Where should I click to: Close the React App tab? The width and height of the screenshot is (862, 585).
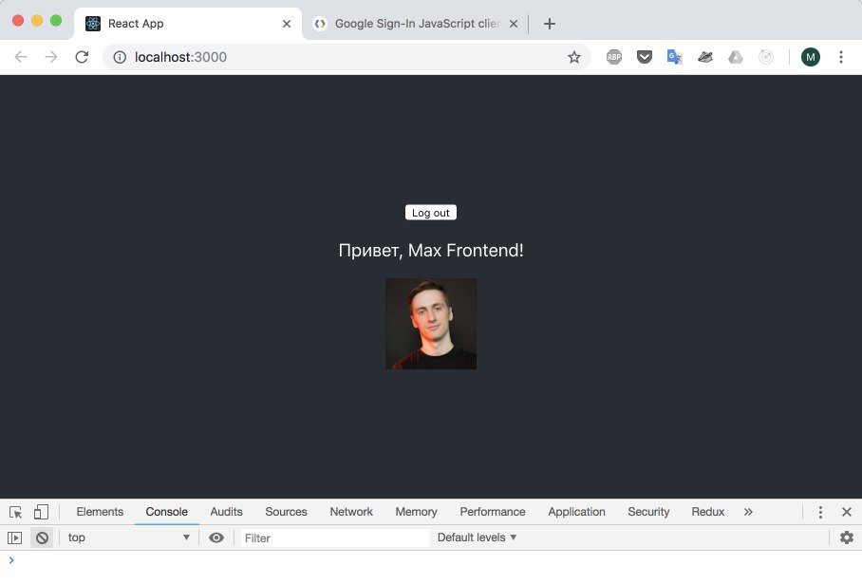pyautogui.click(x=287, y=24)
